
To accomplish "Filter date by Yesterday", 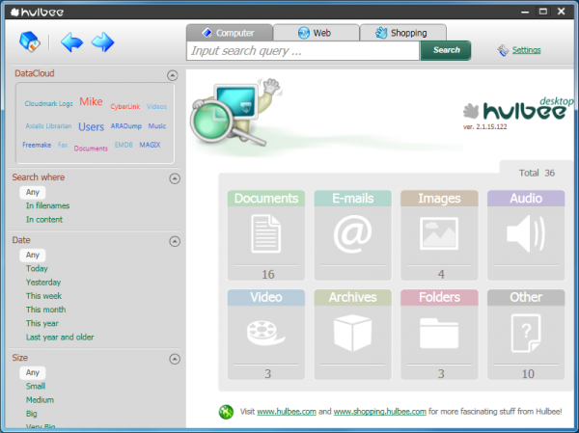I will click(x=43, y=283).
